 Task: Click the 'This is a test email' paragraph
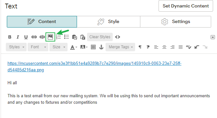[x=108, y=99]
